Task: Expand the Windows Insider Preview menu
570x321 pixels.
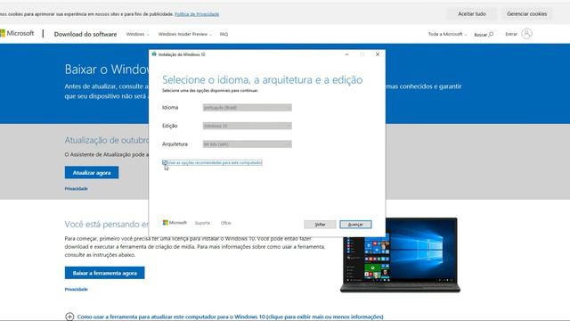Action: point(184,34)
